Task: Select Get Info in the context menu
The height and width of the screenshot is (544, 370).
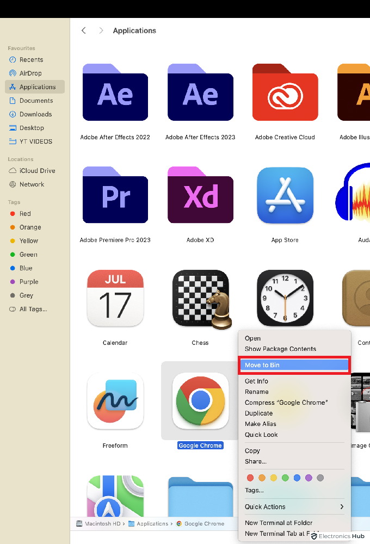Action: pos(256,381)
